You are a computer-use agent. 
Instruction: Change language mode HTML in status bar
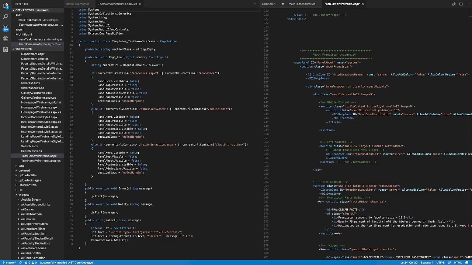tap(458, 263)
